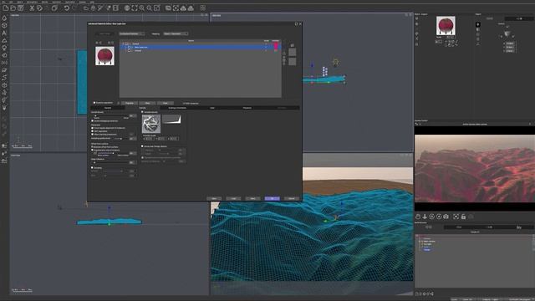Click the Zoom in magnifier toolbar icon

pos(142,8)
